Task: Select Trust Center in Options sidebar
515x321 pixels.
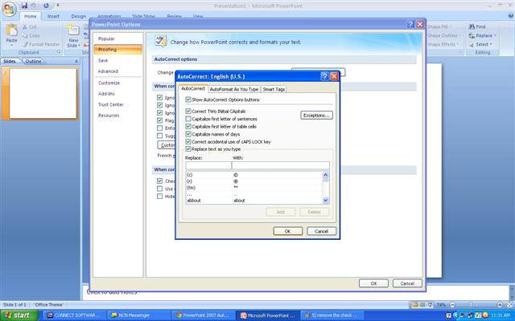Action: [118, 104]
